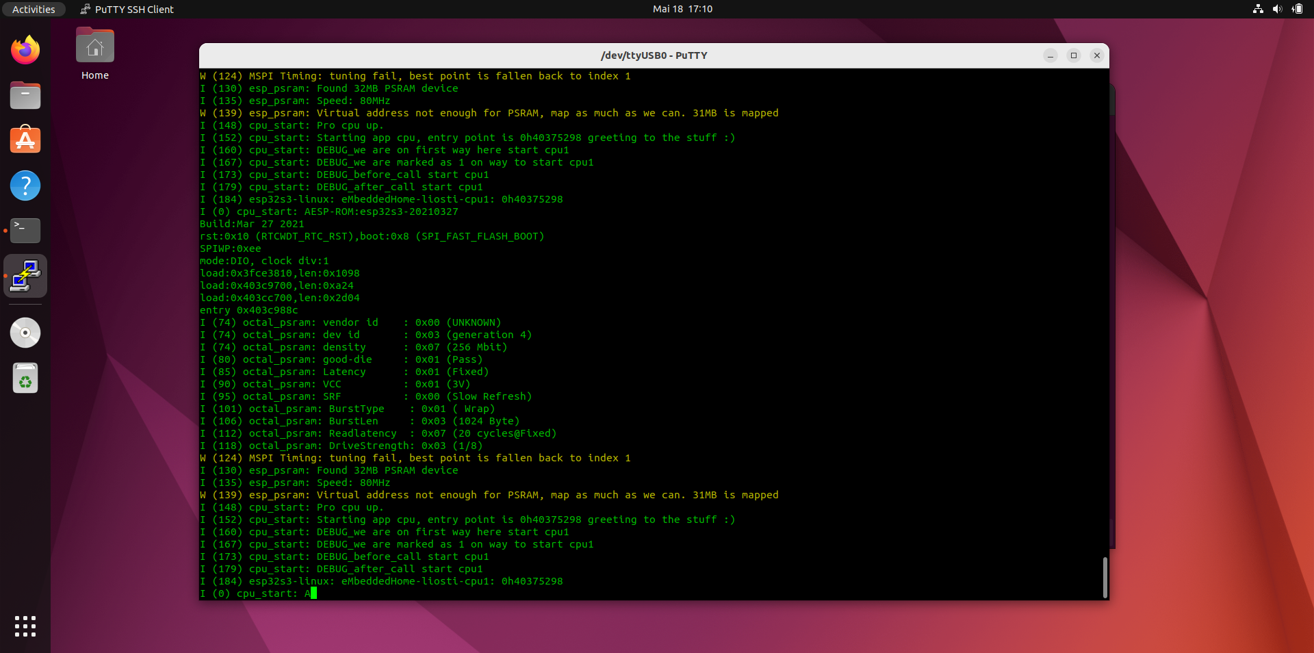
Task: Launch Ubuntu Software from the dock
Action: click(25, 140)
